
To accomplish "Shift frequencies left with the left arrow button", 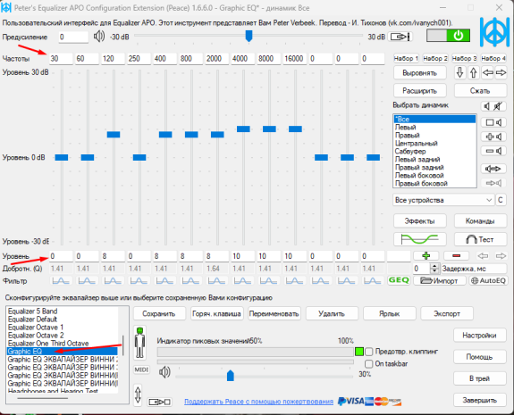I will click(x=487, y=72).
